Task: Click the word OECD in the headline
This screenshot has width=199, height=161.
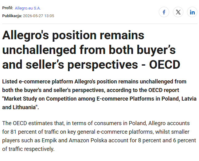Action: click(165, 65)
